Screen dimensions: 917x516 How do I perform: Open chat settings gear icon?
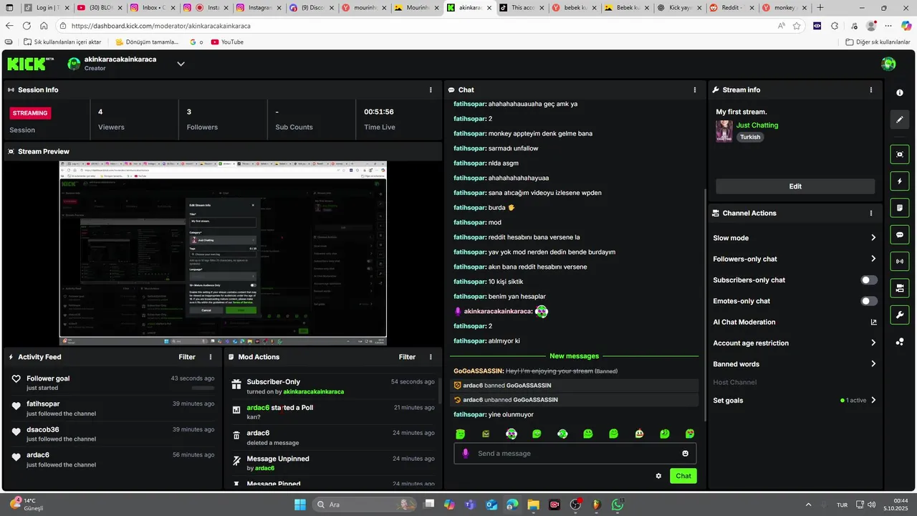click(x=658, y=476)
